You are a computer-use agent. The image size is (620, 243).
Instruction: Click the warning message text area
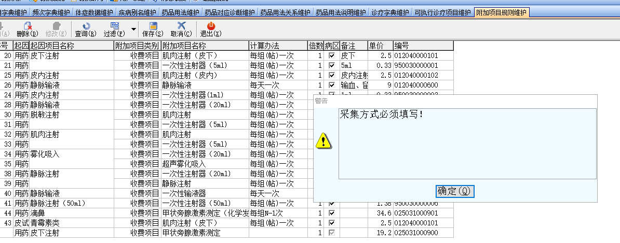pos(467,144)
